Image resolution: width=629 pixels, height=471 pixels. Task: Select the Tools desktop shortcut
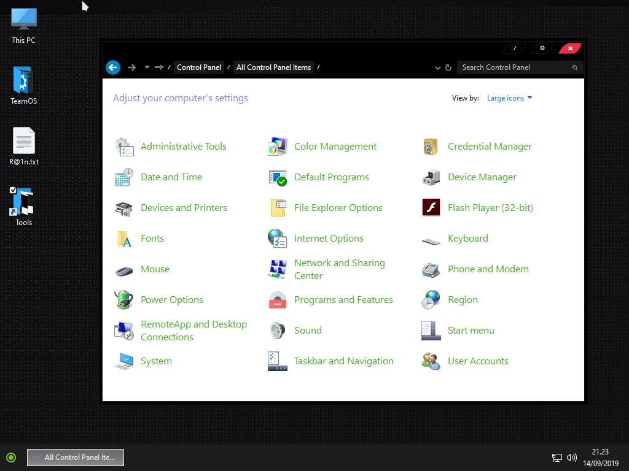pos(24,207)
